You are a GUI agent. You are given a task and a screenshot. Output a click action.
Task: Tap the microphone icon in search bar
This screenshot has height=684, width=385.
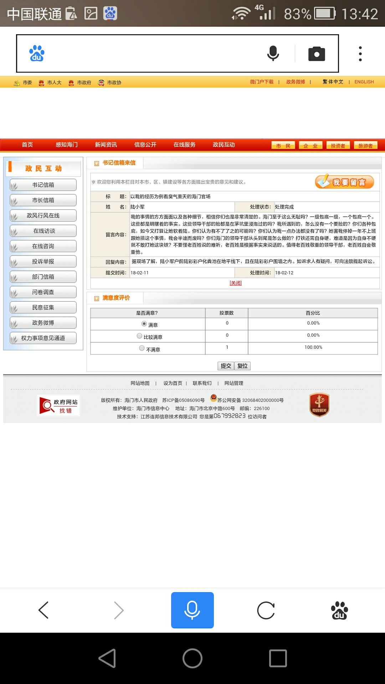[x=273, y=53]
